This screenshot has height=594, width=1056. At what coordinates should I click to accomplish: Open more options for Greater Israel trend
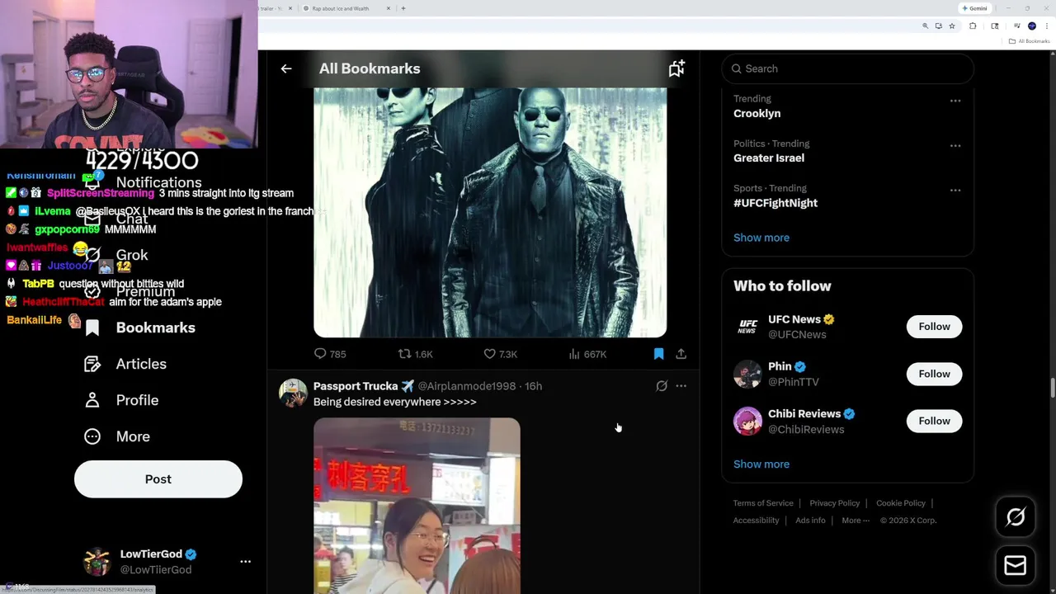pos(955,145)
